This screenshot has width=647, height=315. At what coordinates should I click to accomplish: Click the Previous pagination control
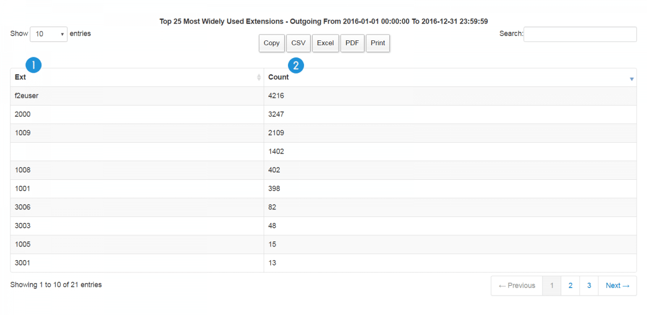516,285
